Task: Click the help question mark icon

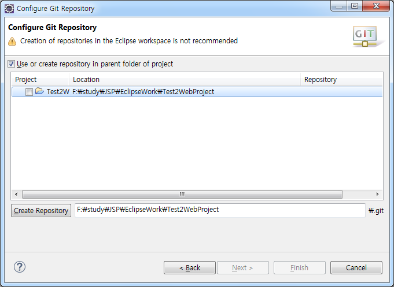Action: coord(19,267)
